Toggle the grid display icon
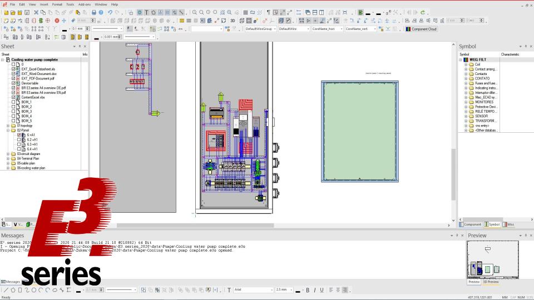The width and height of the screenshot is (534, 300). pyautogui.click(x=245, y=13)
